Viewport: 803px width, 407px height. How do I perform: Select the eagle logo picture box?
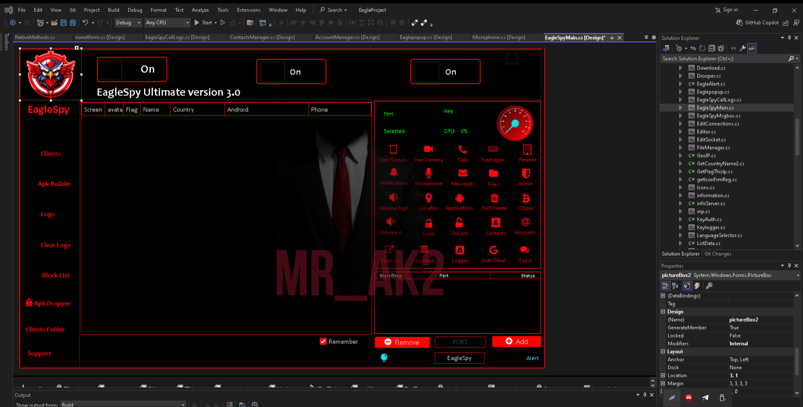click(x=51, y=74)
